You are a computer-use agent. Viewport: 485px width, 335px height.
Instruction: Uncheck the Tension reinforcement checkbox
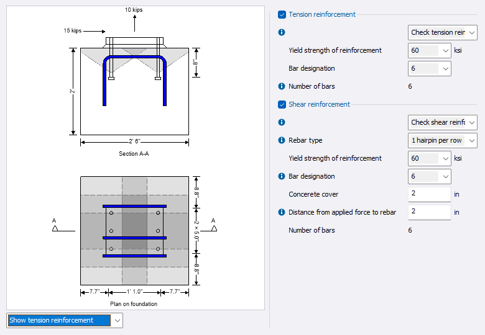coord(282,14)
